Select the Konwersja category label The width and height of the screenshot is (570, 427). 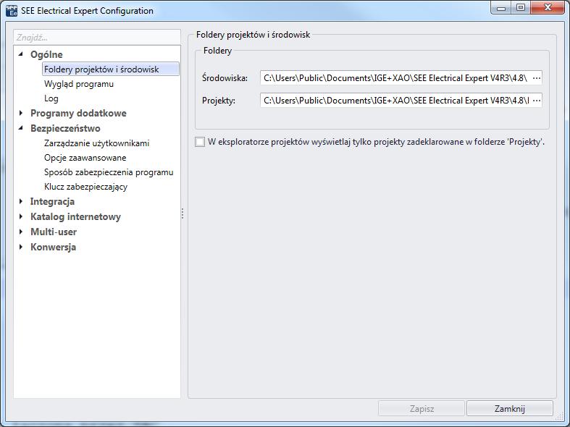[x=53, y=248]
